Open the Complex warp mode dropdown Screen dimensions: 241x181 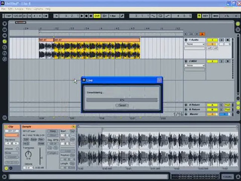coord(53,153)
